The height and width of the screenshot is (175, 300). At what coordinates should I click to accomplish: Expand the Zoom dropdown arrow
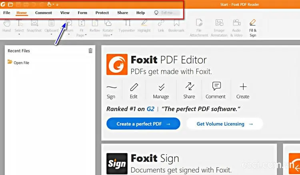(x=69, y=35)
